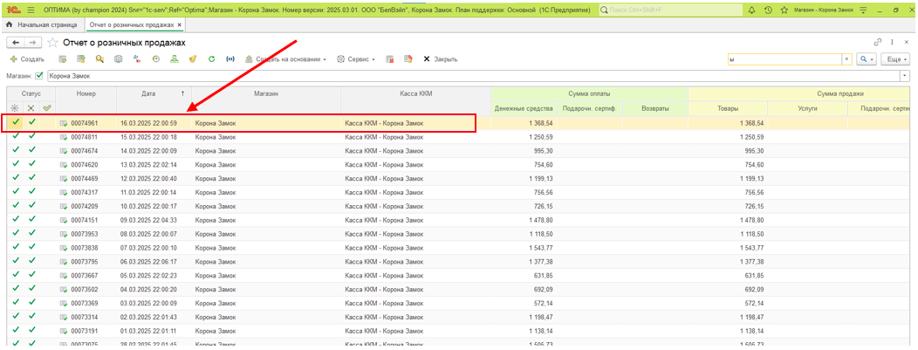Click the magnifier find icon in toolbar
The image size is (918, 350).
tap(99, 59)
